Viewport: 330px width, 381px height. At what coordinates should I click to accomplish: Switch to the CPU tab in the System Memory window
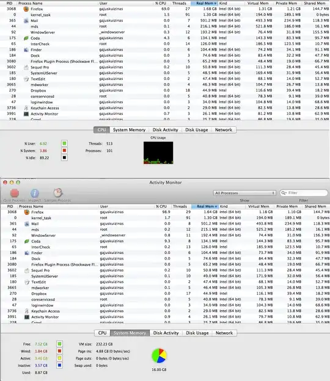[102, 333]
